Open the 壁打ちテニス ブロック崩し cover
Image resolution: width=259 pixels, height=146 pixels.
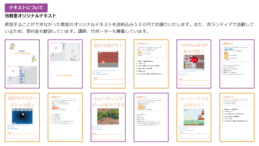click(x=23, y=117)
